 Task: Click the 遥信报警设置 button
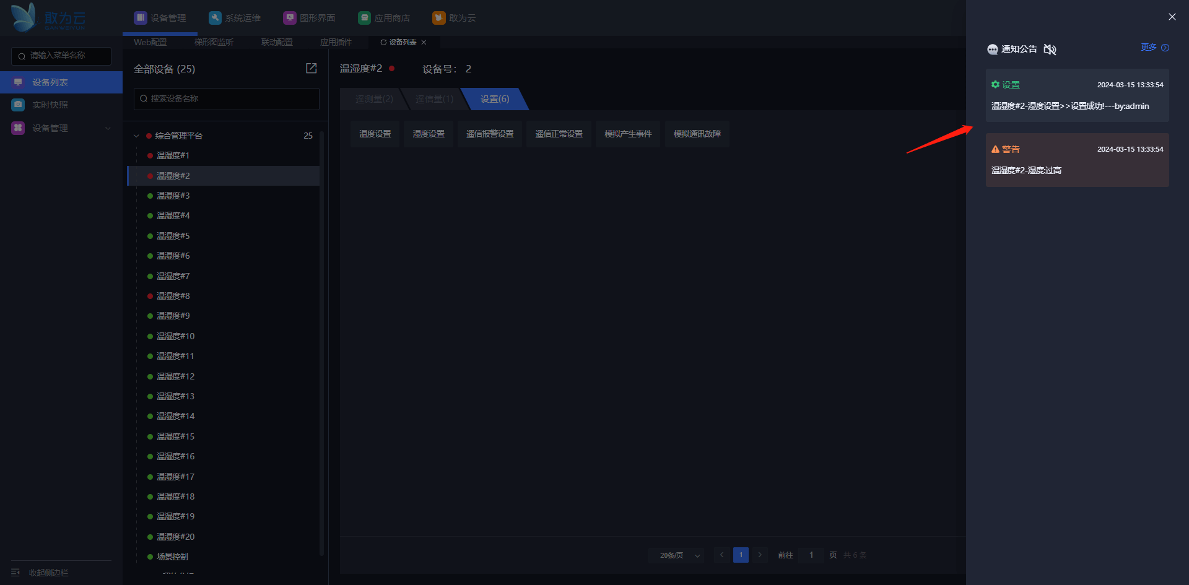pyautogui.click(x=490, y=134)
